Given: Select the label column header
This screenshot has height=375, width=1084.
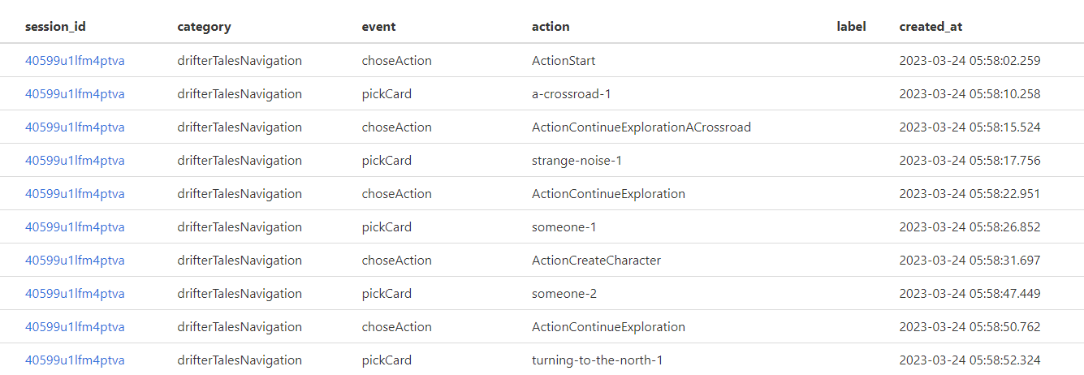Looking at the screenshot, I should tap(851, 26).
